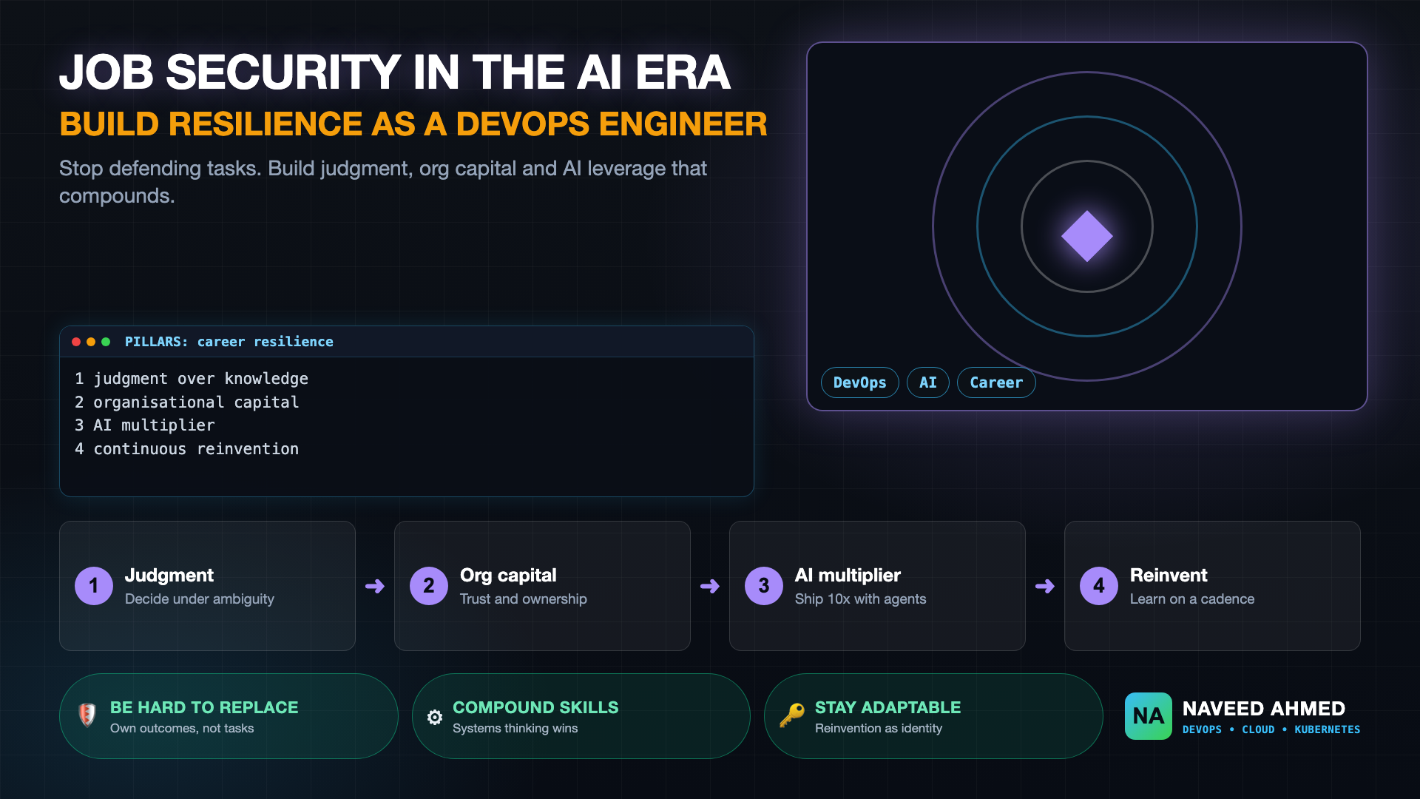Screen dimensions: 1420x799
Task: Open the Judgment card title
Action: click(169, 576)
